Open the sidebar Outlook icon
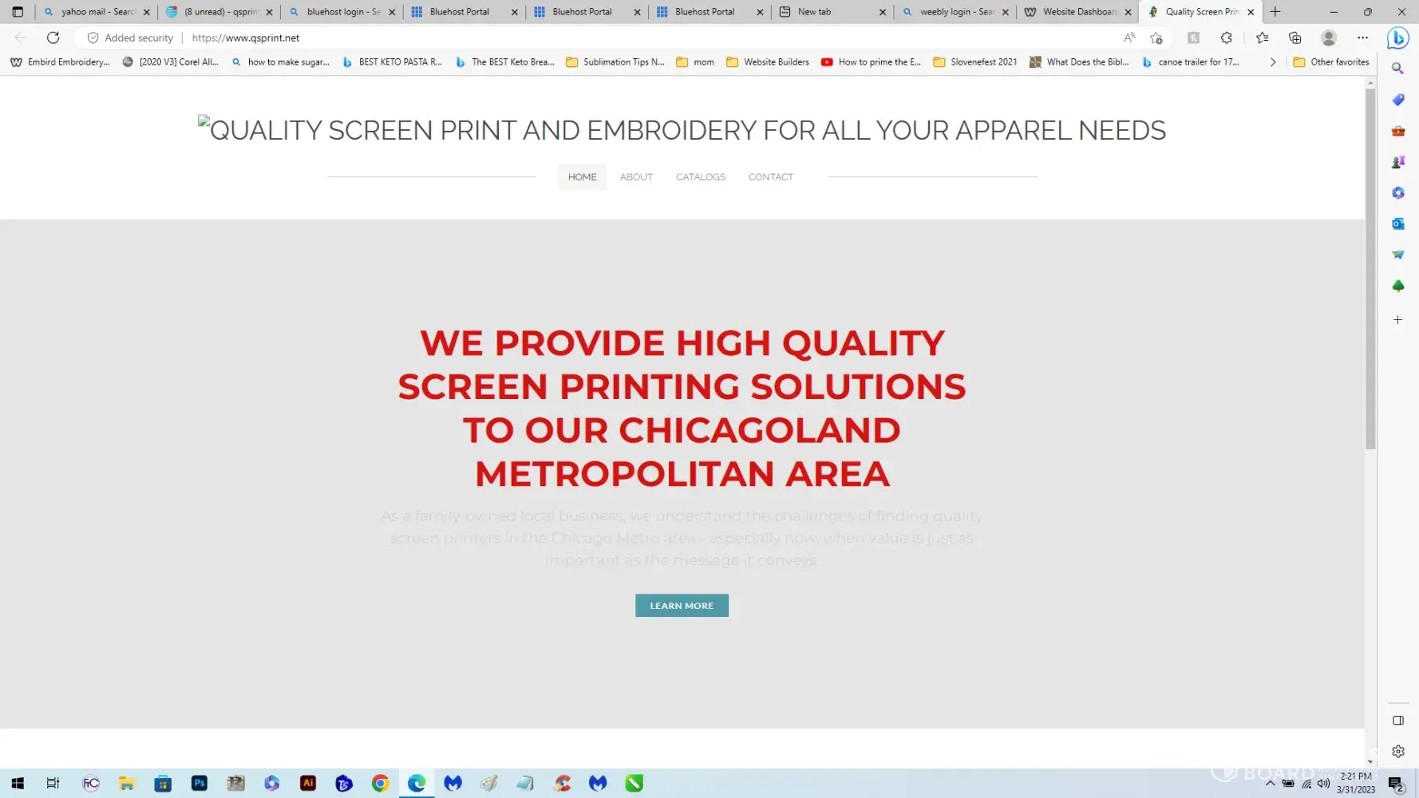 (x=1397, y=224)
